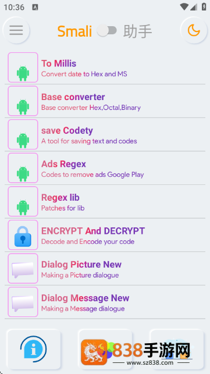Image resolution: width=210 pixels, height=374 pixels.
Task: Tap the blue padlock encrypt icon
Action: click(x=23, y=235)
